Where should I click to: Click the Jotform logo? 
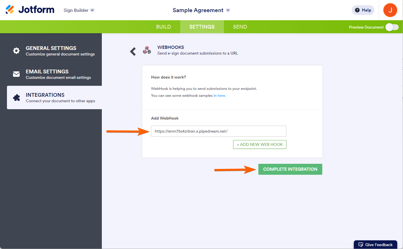coord(30,10)
